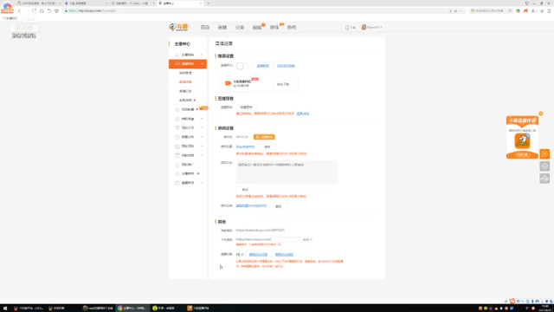The width and height of the screenshot is (554, 312).
Task: Click the modify button next to the room category link
Action: (x=267, y=146)
